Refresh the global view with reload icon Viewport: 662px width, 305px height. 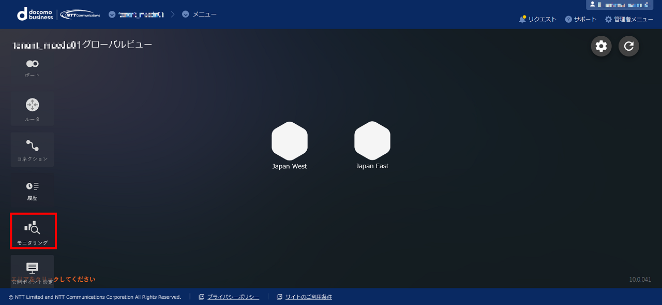[x=629, y=46]
